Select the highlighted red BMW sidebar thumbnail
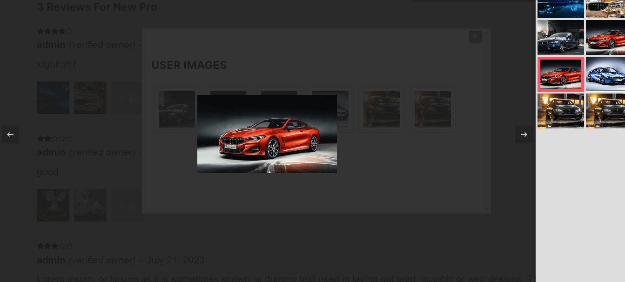The width and height of the screenshot is (625, 282). 561,74
